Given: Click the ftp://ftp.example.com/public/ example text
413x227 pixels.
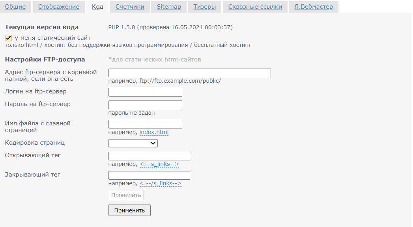Looking at the screenshot, I should coord(180,81).
